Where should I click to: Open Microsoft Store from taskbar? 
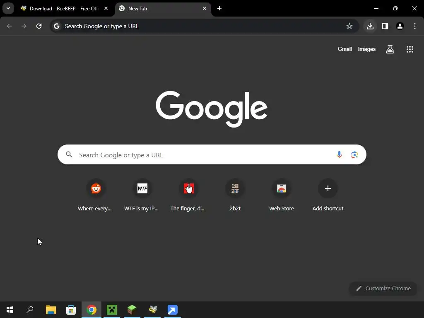(x=71, y=310)
